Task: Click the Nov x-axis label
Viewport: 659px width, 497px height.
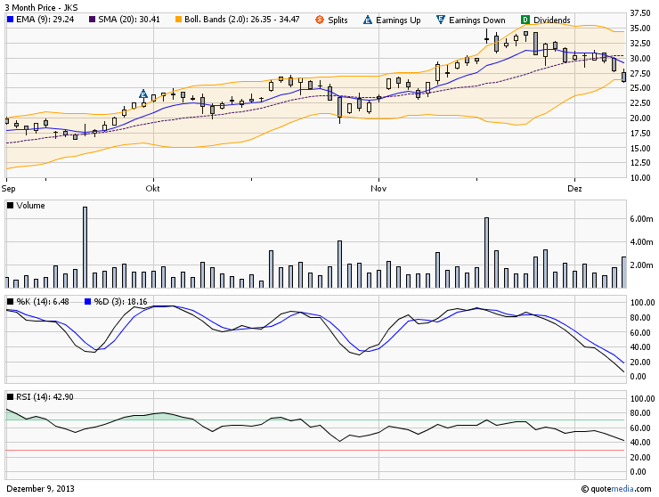Action: click(x=378, y=188)
